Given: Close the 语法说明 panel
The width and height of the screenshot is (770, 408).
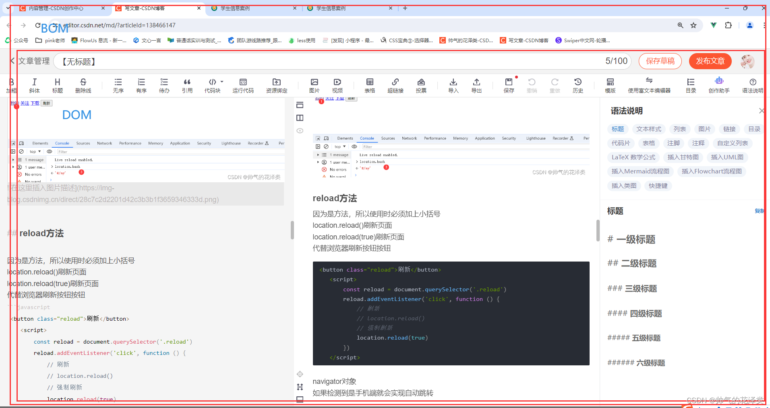Looking at the screenshot, I should pyautogui.click(x=761, y=111).
